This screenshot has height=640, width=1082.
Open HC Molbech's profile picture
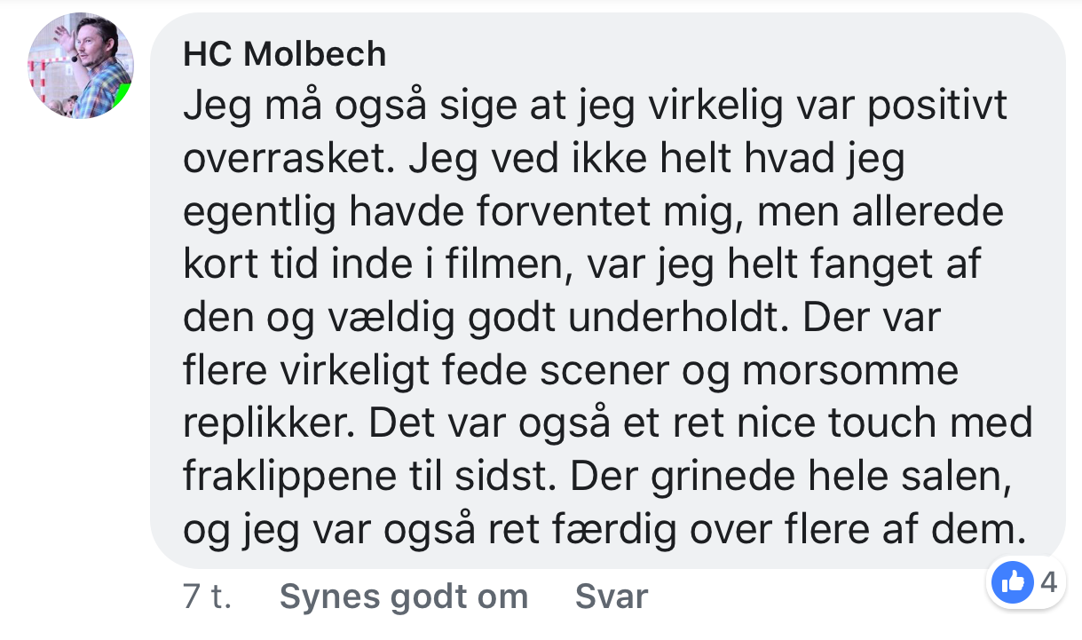point(81,66)
